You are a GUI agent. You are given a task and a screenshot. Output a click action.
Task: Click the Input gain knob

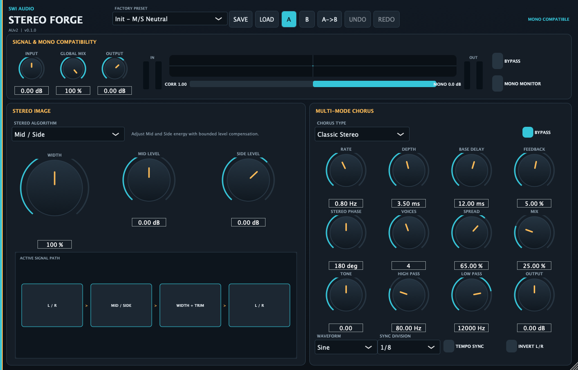tap(31, 69)
